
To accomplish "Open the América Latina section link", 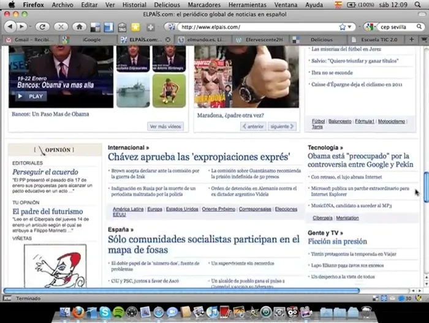I will [x=128, y=209].
